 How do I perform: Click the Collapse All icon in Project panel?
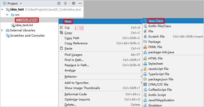tap(65, 3)
